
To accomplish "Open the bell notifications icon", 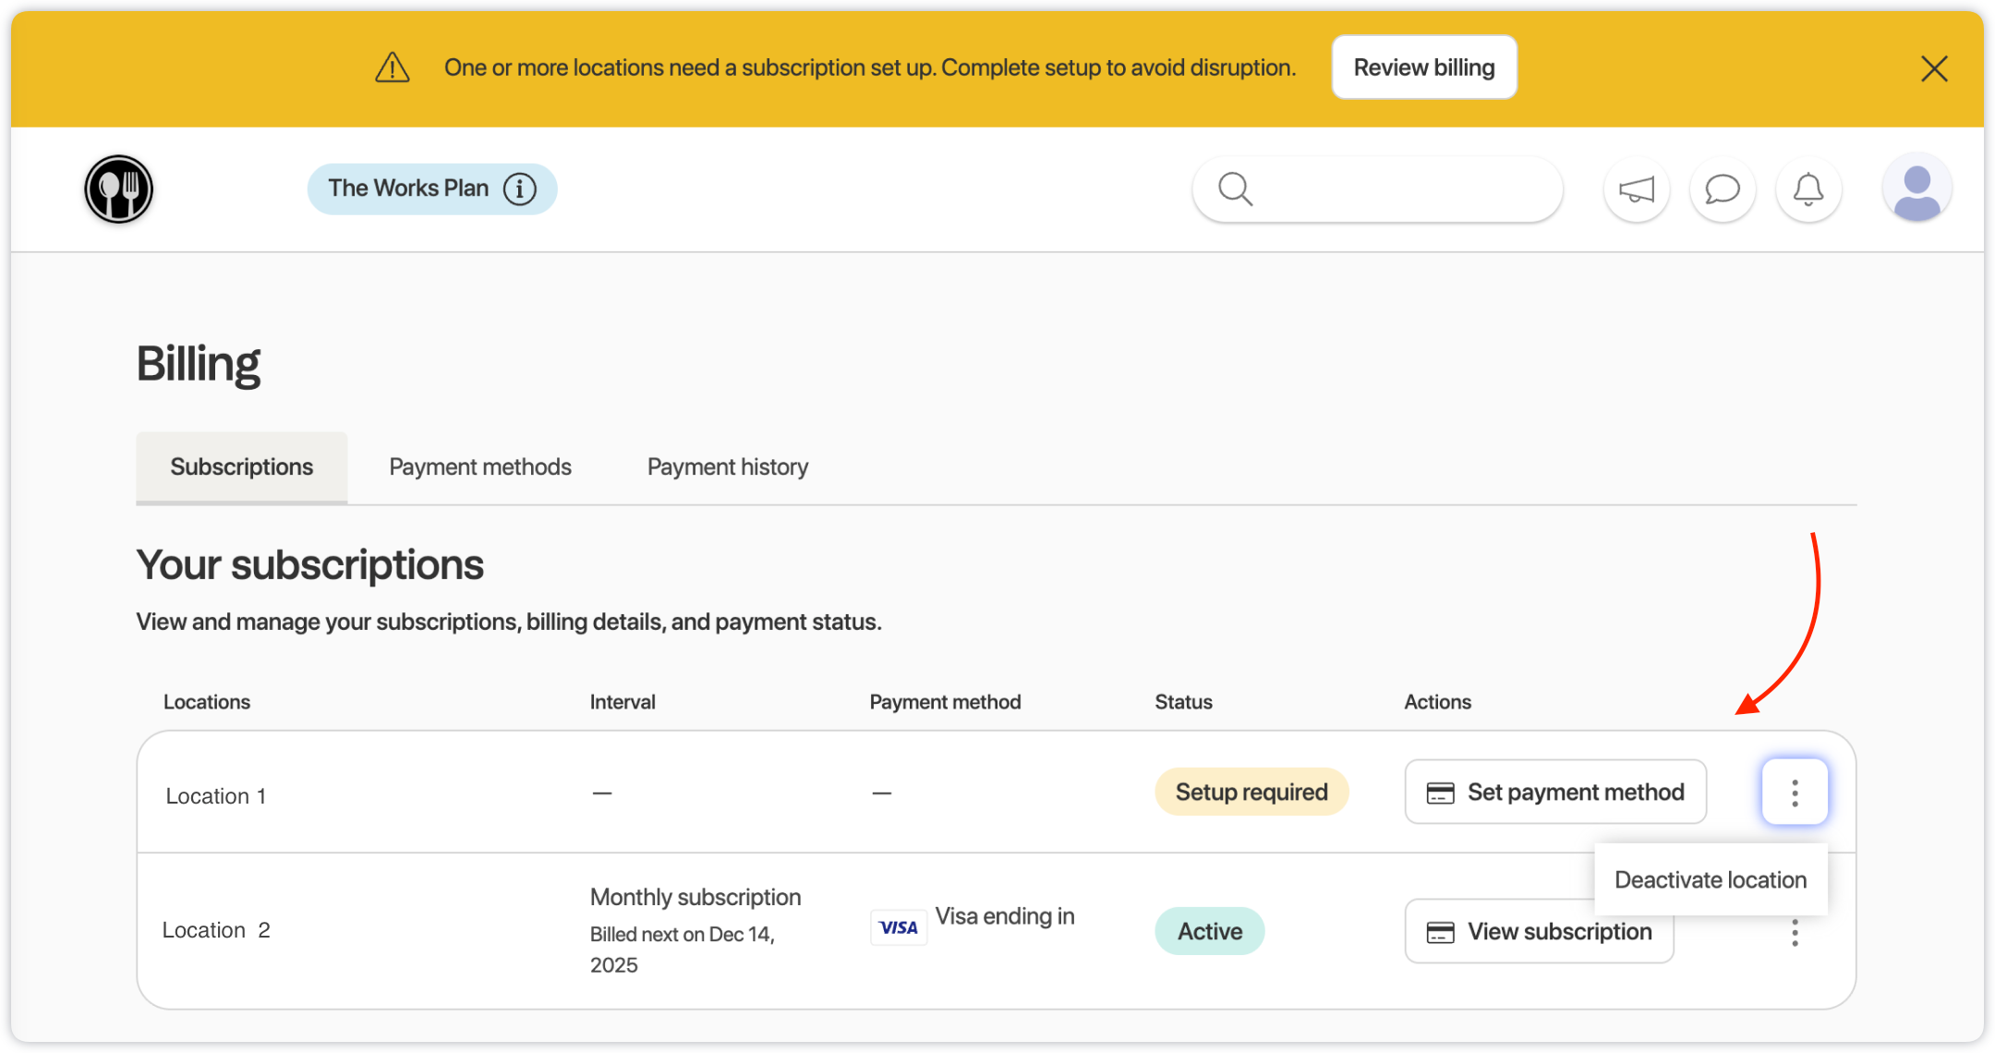I will [1808, 190].
